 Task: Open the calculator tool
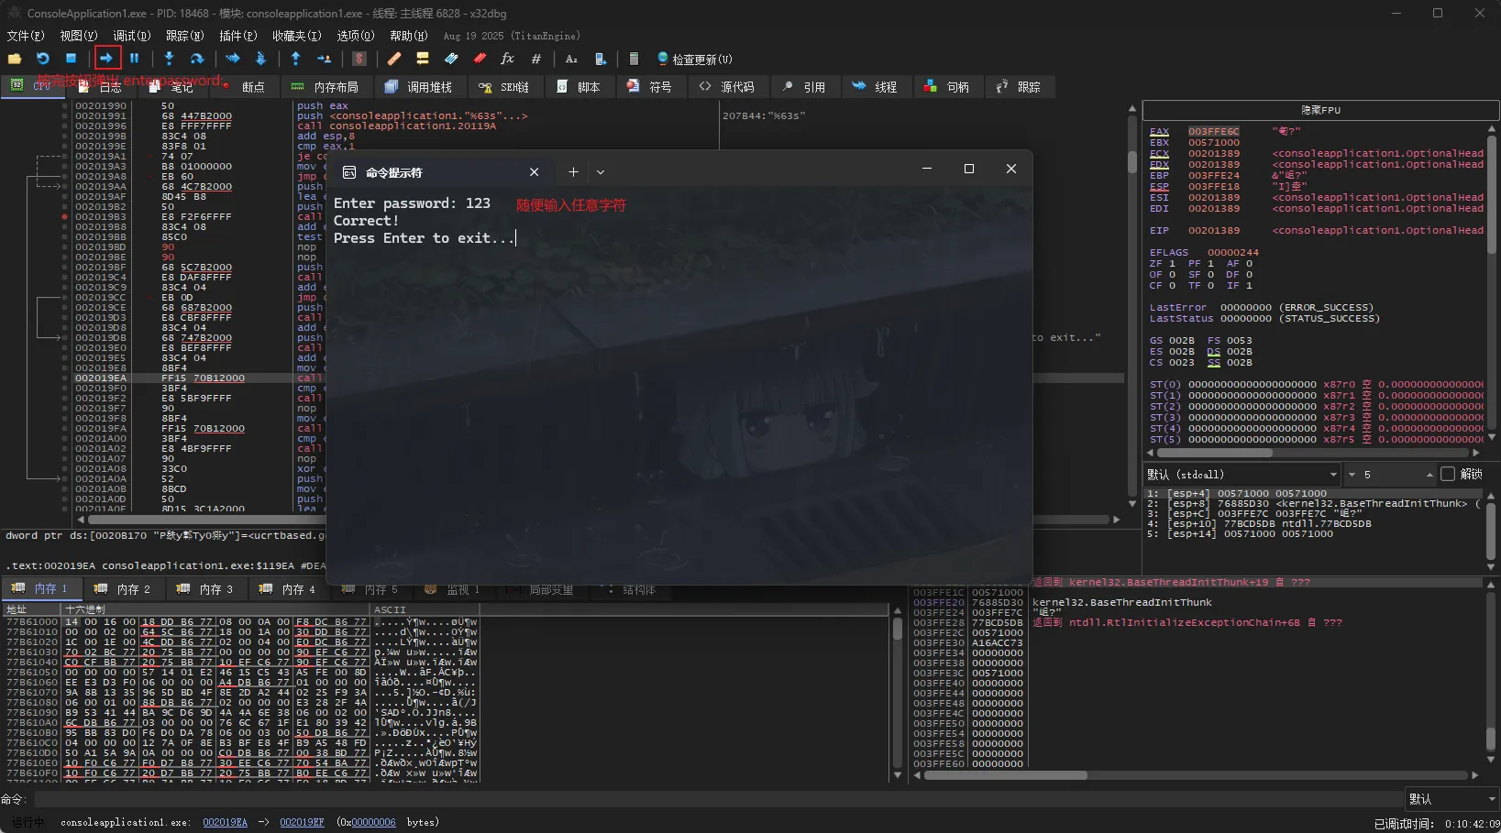[x=634, y=59]
